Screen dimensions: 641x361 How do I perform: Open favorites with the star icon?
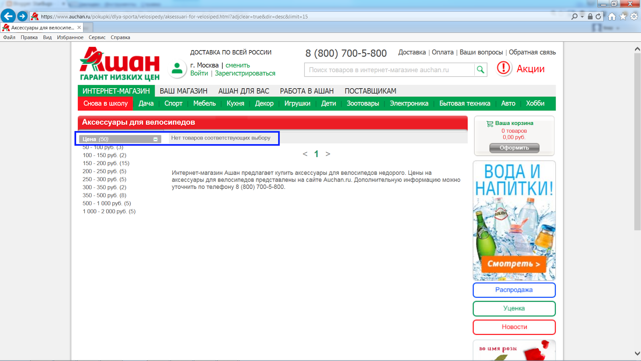point(623,16)
